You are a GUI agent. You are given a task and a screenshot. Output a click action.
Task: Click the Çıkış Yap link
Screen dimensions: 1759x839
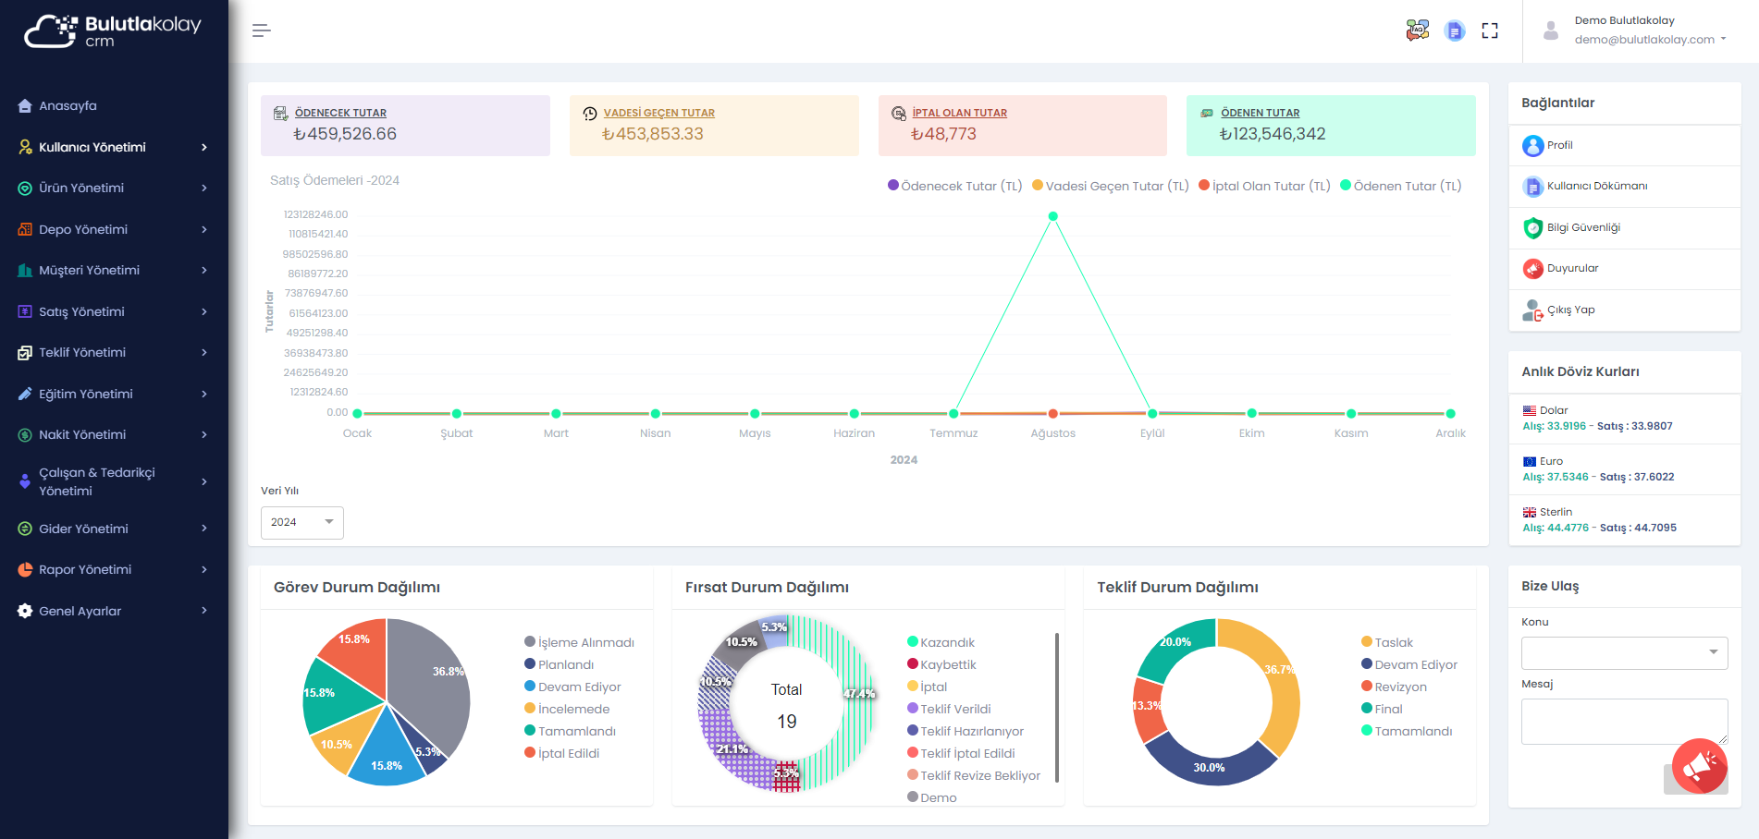pyautogui.click(x=1570, y=310)
